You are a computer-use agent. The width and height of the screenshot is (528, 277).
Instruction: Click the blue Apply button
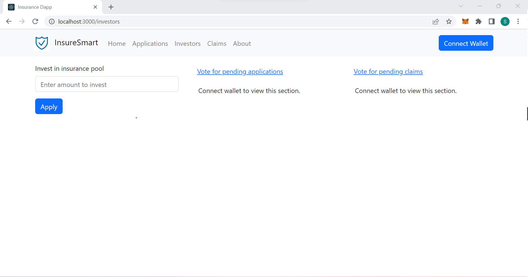[x=49, y=106]
